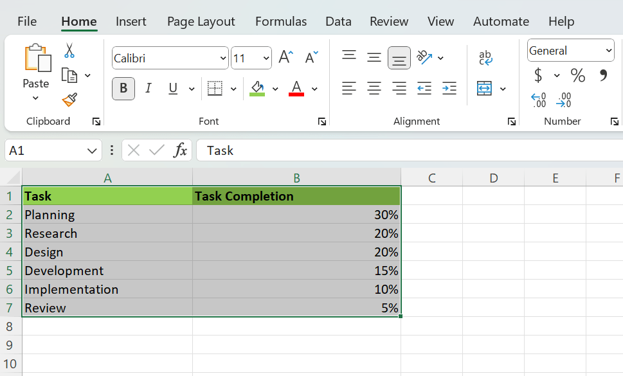Apply the green fill color bucket
623x376 pixels.
coord(257,88)
